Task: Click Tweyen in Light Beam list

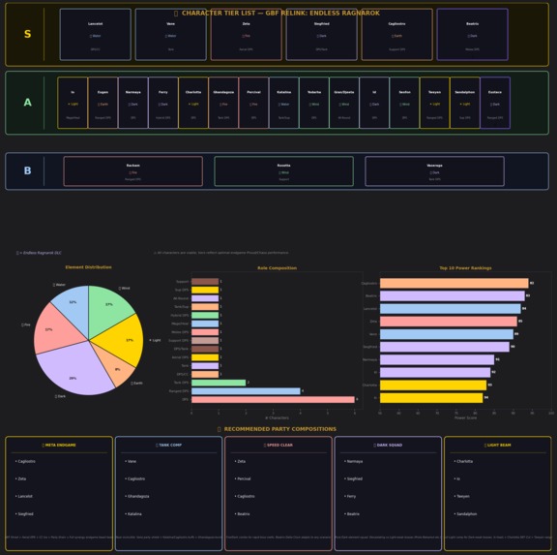Action: pos(462,496)
